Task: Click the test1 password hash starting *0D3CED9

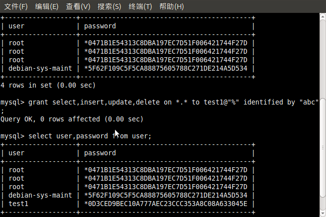Action: (166, 204)
